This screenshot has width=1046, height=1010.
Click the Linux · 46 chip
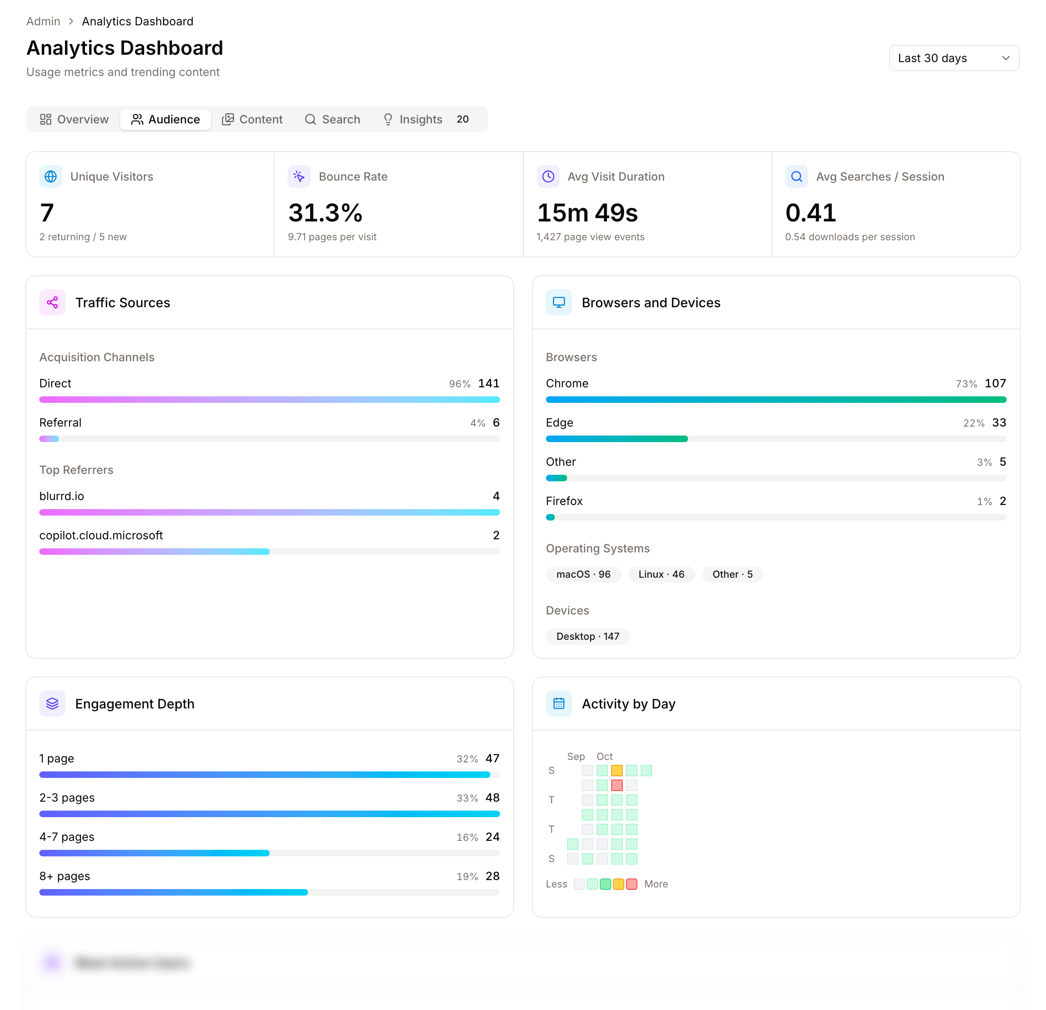click(661, 574)
